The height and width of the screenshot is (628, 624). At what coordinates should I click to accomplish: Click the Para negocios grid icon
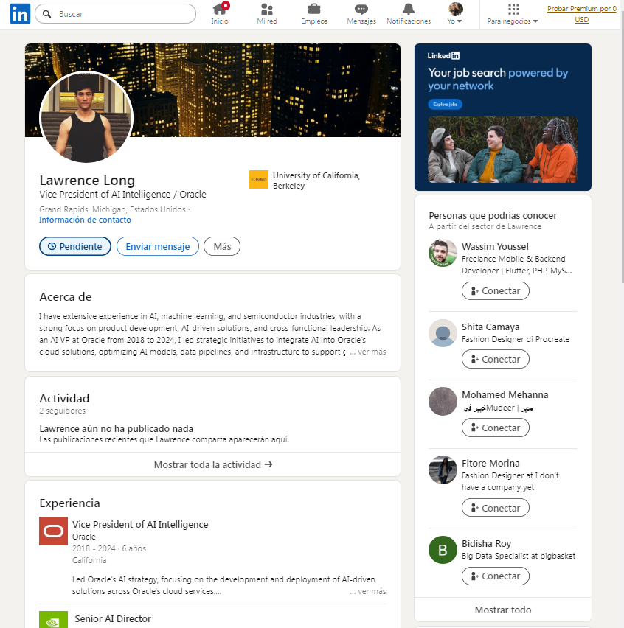pyautogui.click(x=513, y=9)
